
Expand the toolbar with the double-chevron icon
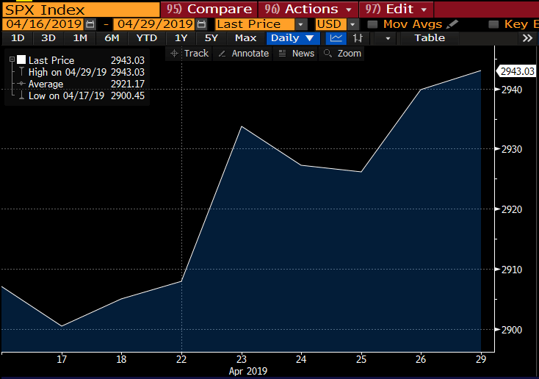527,38
